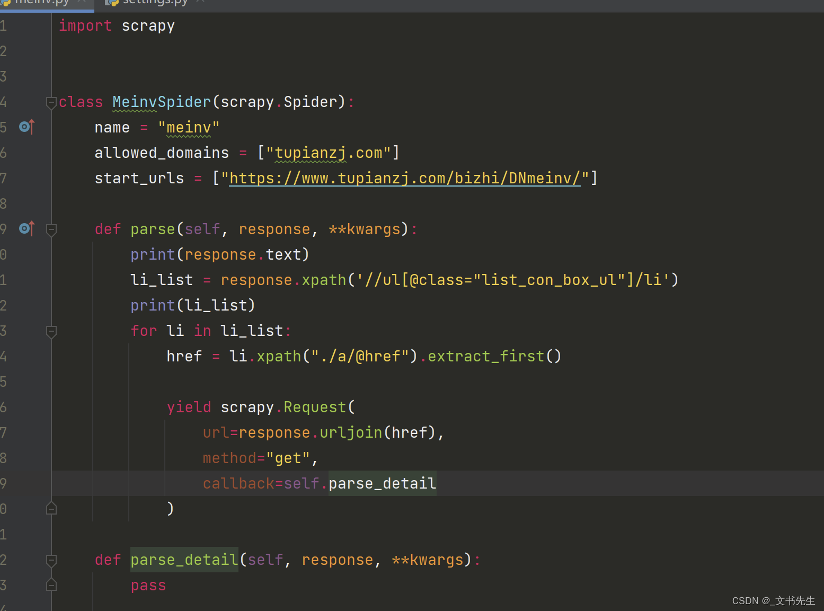Collapse the parse method fold marker
Image resolution: width=824 pixels, height=611 pixels.
[51, 229]
